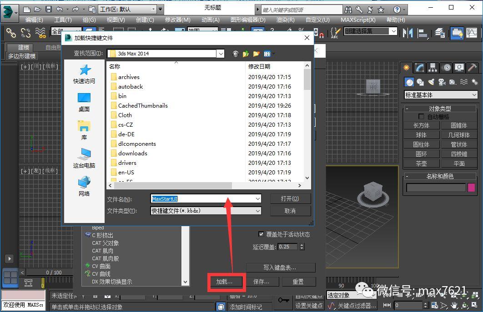Select the Bind to Space Warp icon
Screen dimensions: 483x312
coord(40,33)
